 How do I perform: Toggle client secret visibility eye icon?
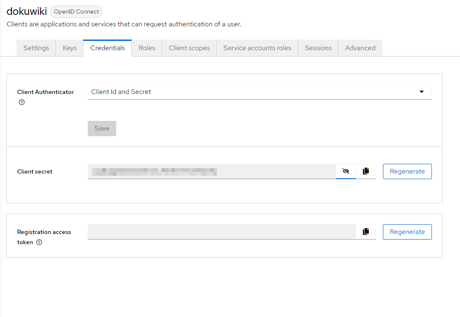coord(346,171)
